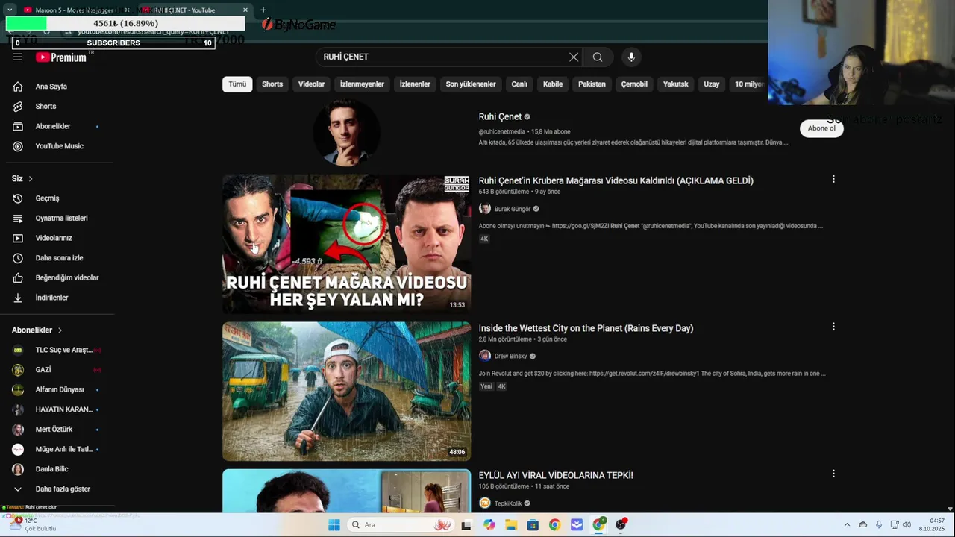
Task: Select the Shorts filter chip
Action: pyautogui.click(x=272, y=84)
